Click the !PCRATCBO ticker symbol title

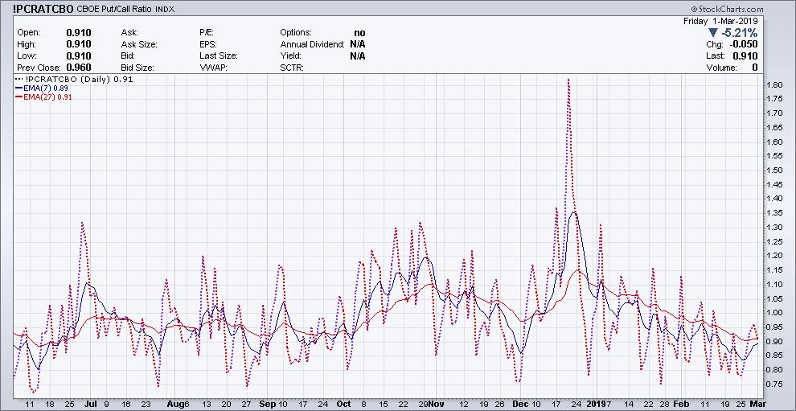42,8
